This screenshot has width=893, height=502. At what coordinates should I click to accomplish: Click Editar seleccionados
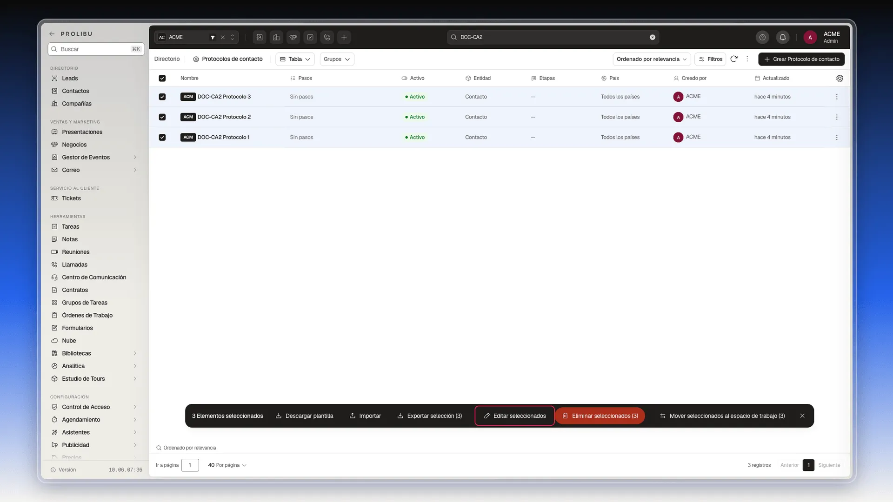click(x=514, y=416)
